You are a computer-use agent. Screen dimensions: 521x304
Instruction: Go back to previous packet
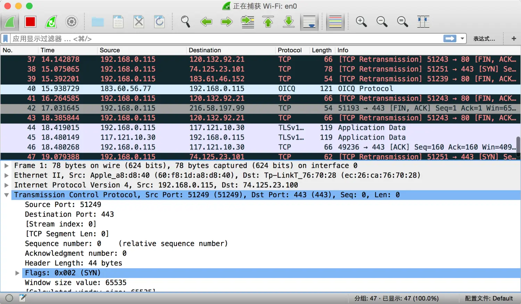(206, 22)
